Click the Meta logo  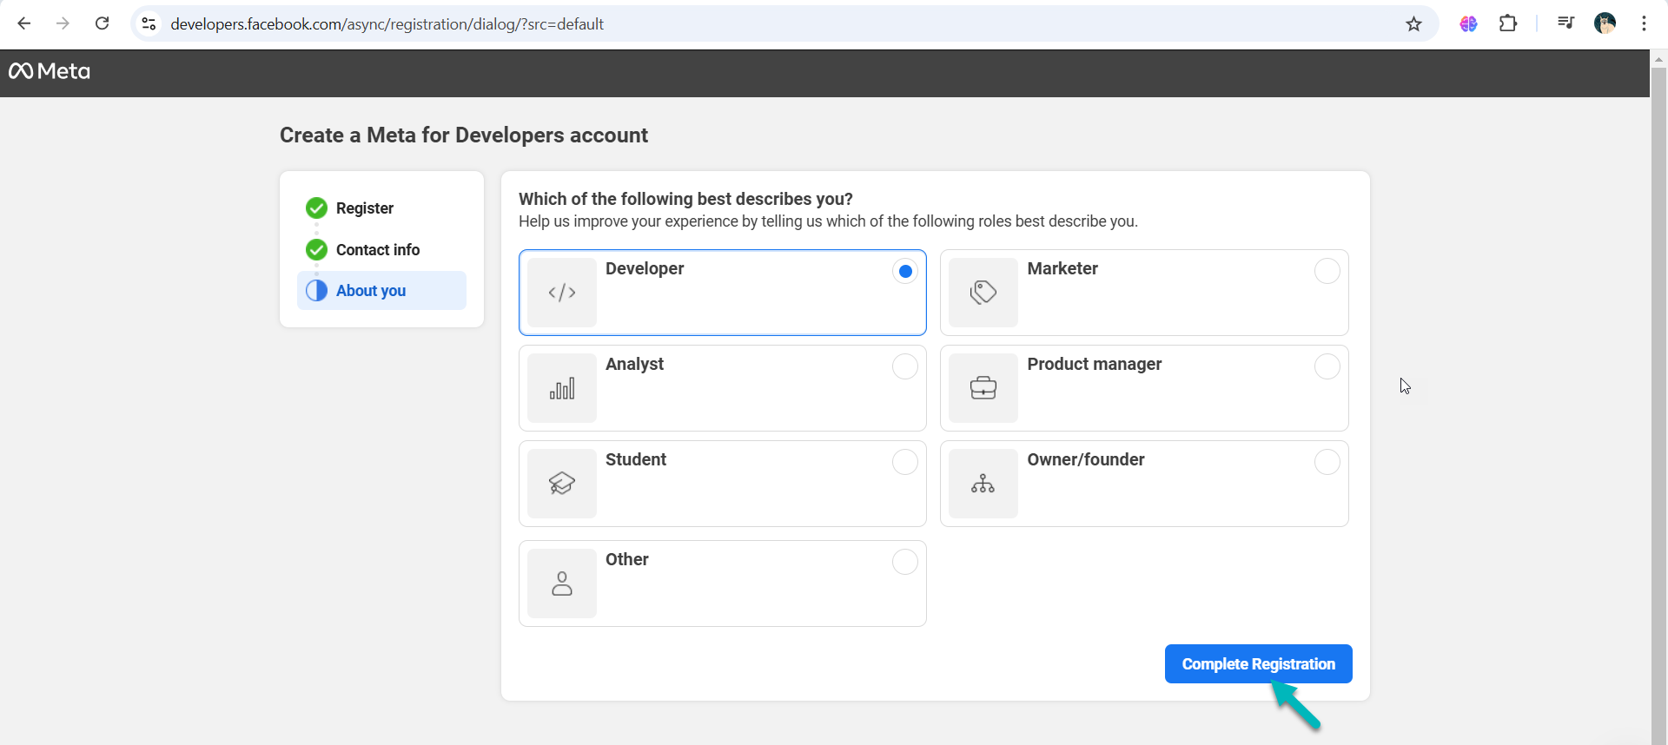point(50,71)
